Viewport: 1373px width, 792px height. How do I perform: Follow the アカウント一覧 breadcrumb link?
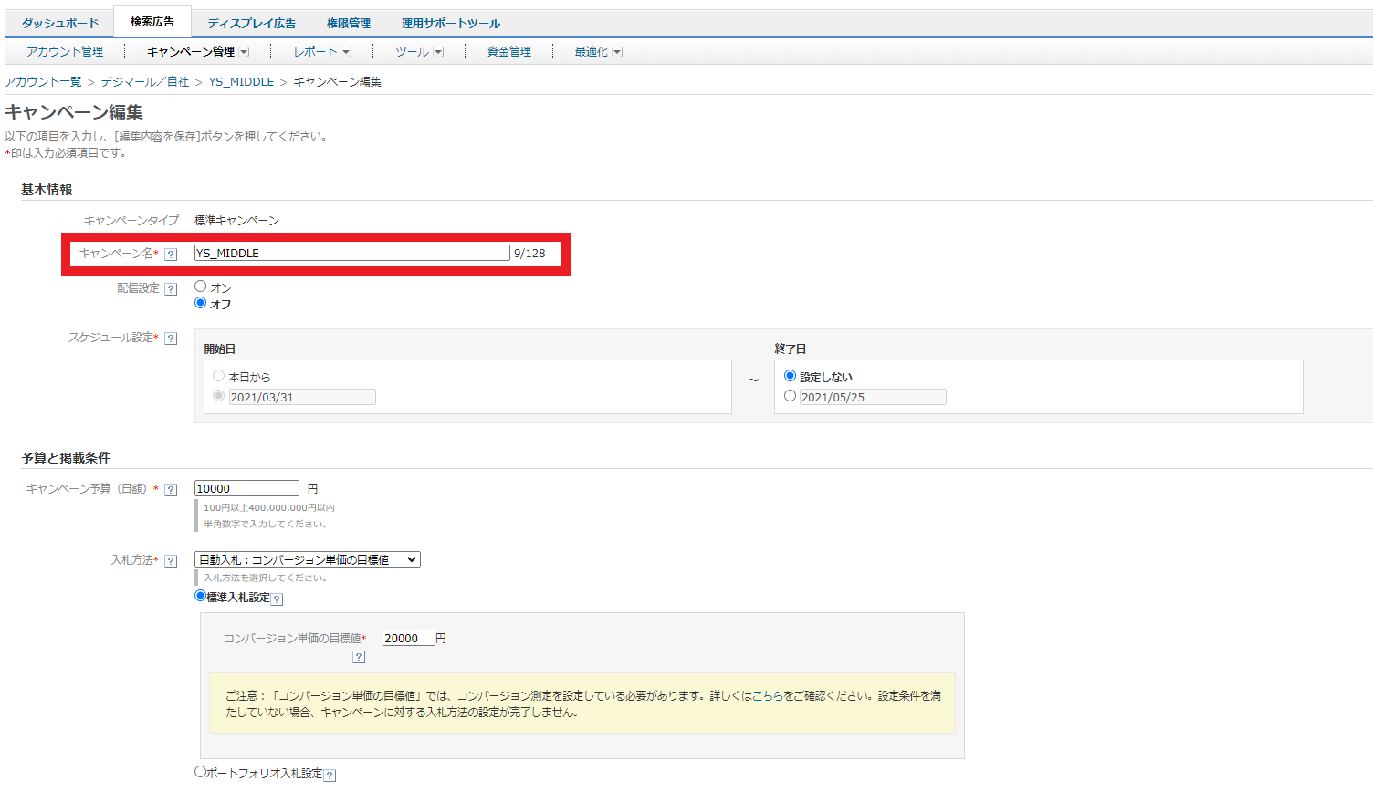(x=43, y=82)
